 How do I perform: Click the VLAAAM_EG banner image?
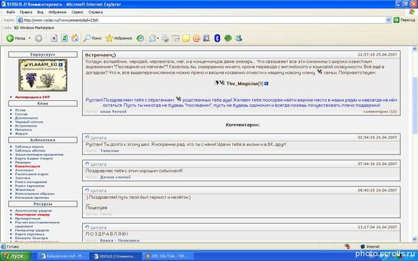(x=42, y=75)
